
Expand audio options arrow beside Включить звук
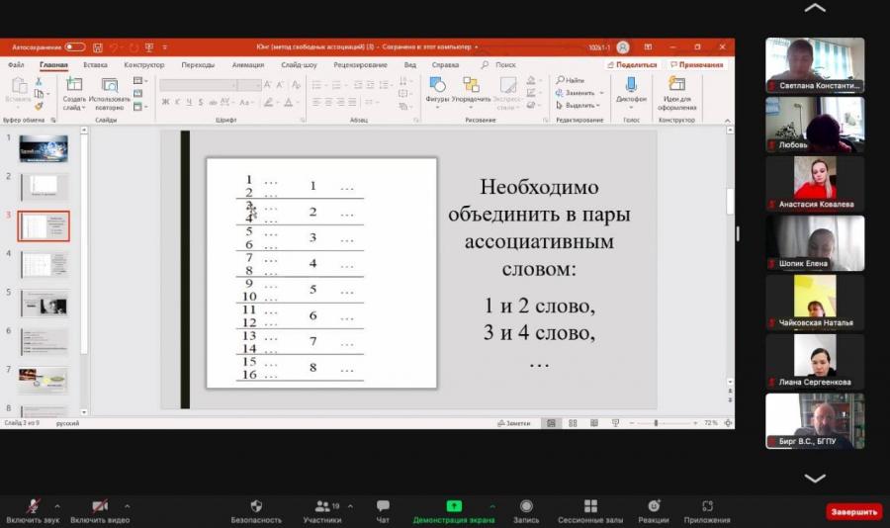click(57, 506)
